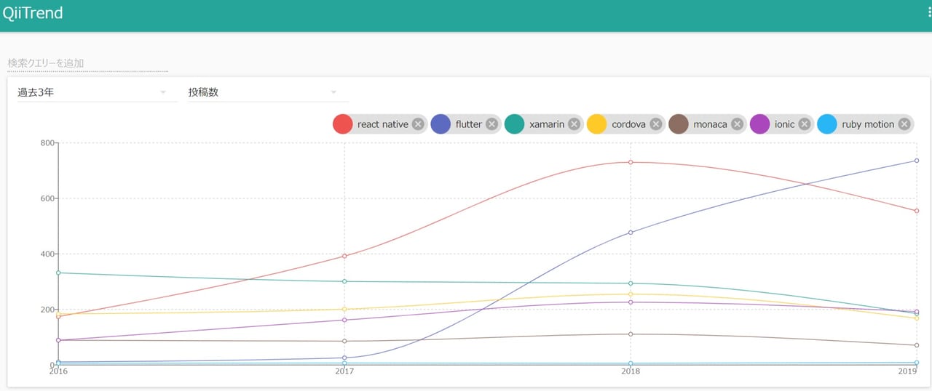Focus the 検索クエリーを追加 search field

87,63
